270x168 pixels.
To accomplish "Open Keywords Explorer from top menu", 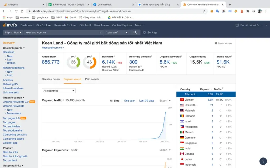I will (x=65, y=25).
